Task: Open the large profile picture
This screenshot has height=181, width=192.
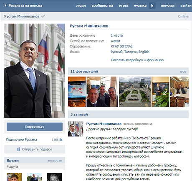Action: click(x=35, y=71)
